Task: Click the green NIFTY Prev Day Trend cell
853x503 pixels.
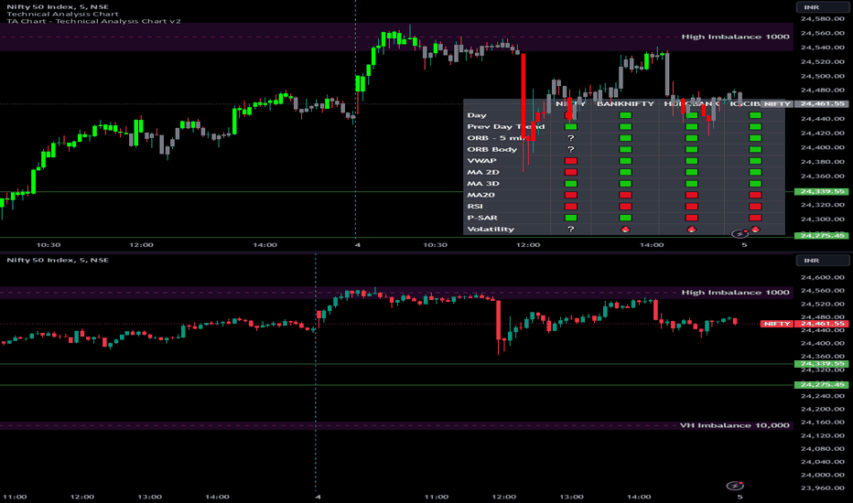Action: pyautogui.click(x=571, y=127)
